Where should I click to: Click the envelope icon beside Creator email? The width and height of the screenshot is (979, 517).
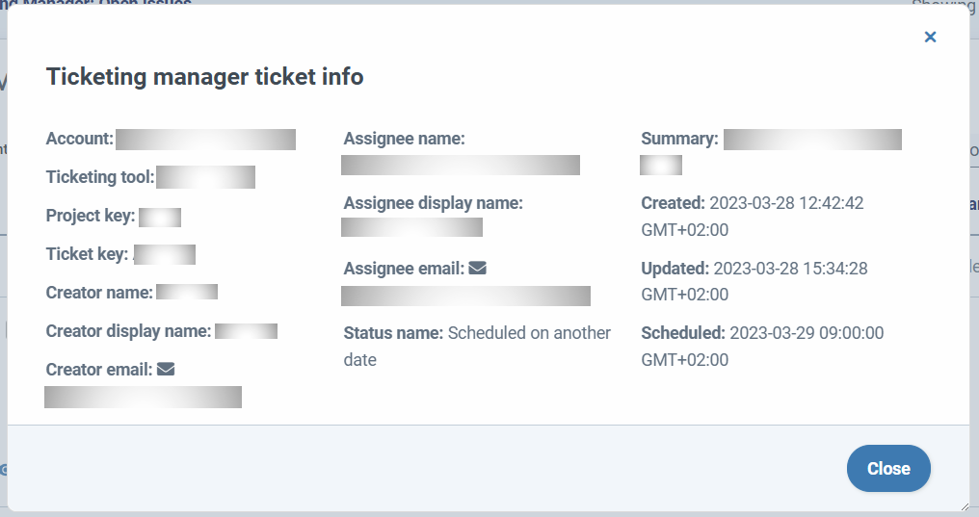pos(166,369)
